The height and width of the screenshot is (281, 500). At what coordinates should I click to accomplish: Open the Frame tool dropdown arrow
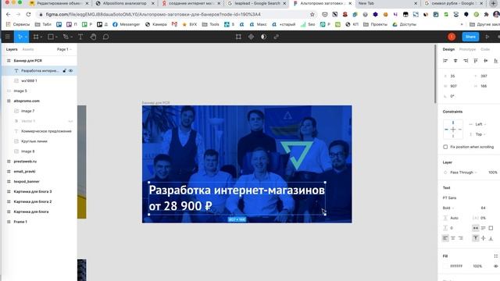[x=41, y=37]
